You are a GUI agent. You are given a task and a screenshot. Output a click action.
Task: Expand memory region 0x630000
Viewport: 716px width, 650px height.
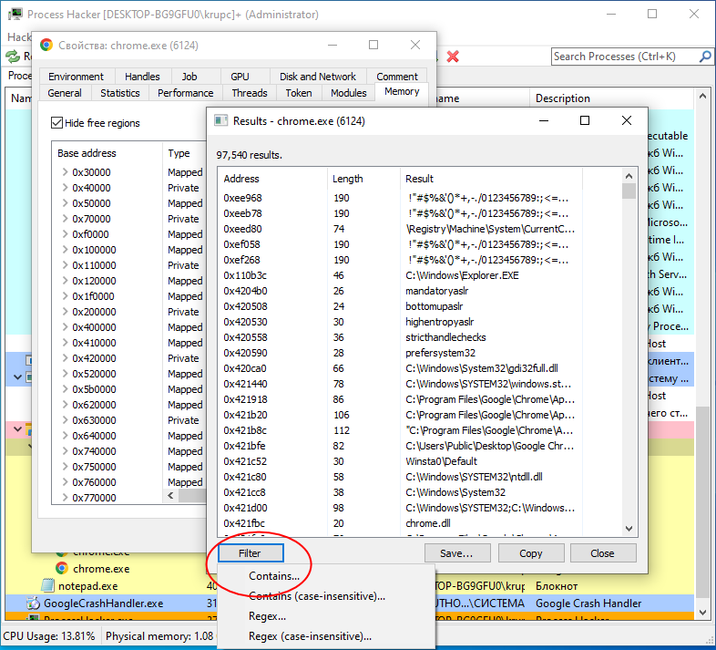point(65,420)
